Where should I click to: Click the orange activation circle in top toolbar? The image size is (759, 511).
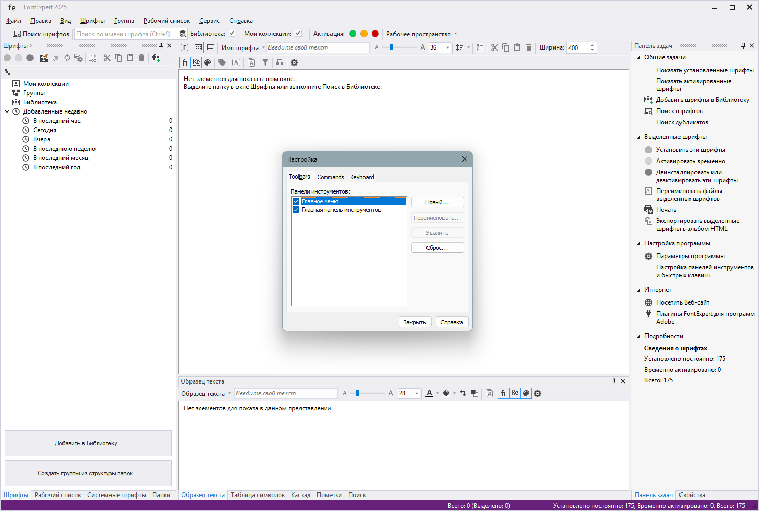tap(364, 34)
